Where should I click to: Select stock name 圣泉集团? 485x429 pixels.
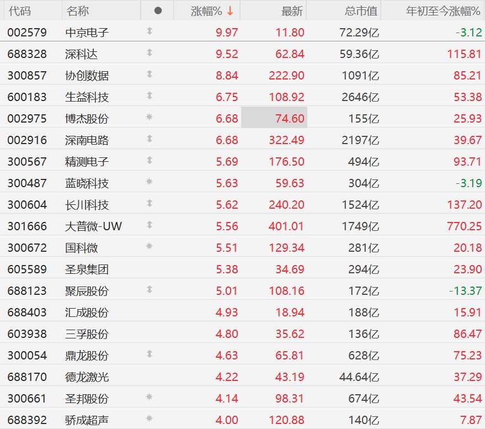87,269
